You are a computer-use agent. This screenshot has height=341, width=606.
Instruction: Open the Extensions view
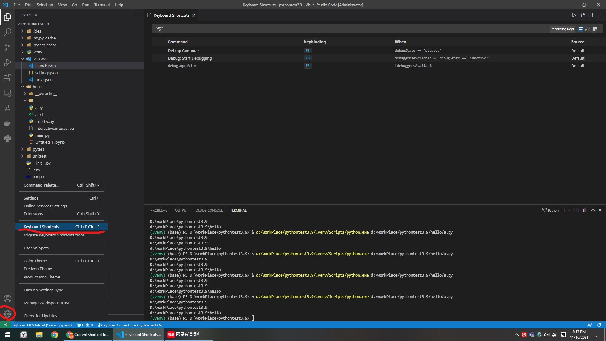click(8, 78)
